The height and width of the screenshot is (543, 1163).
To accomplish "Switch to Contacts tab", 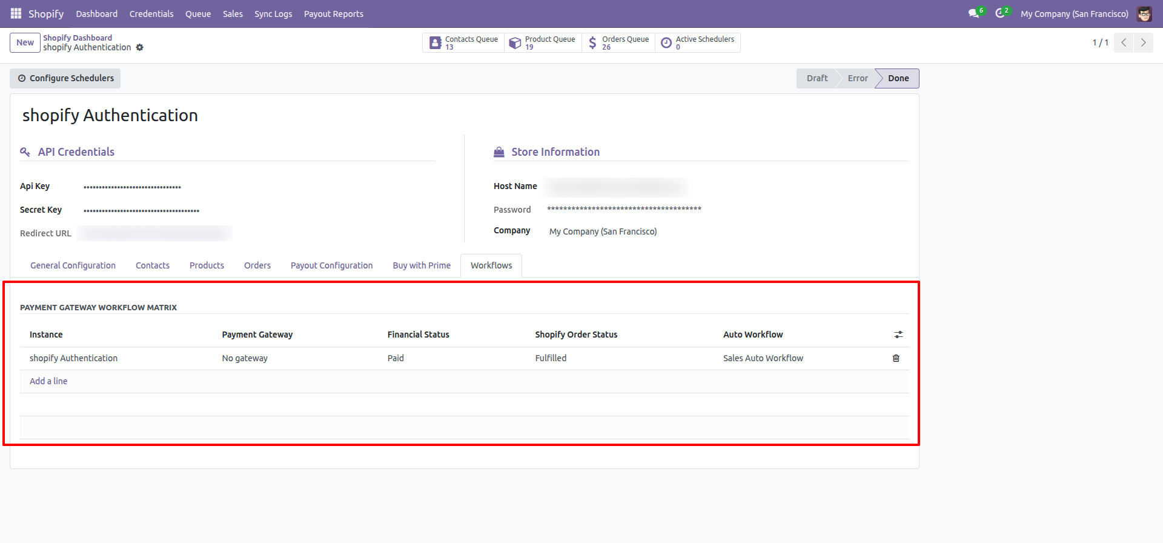I will click(153, 265).
